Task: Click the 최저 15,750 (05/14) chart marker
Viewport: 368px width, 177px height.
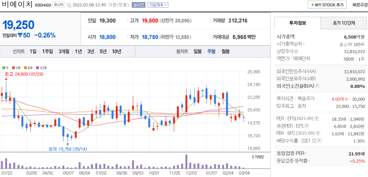Action: coord(68,149)
